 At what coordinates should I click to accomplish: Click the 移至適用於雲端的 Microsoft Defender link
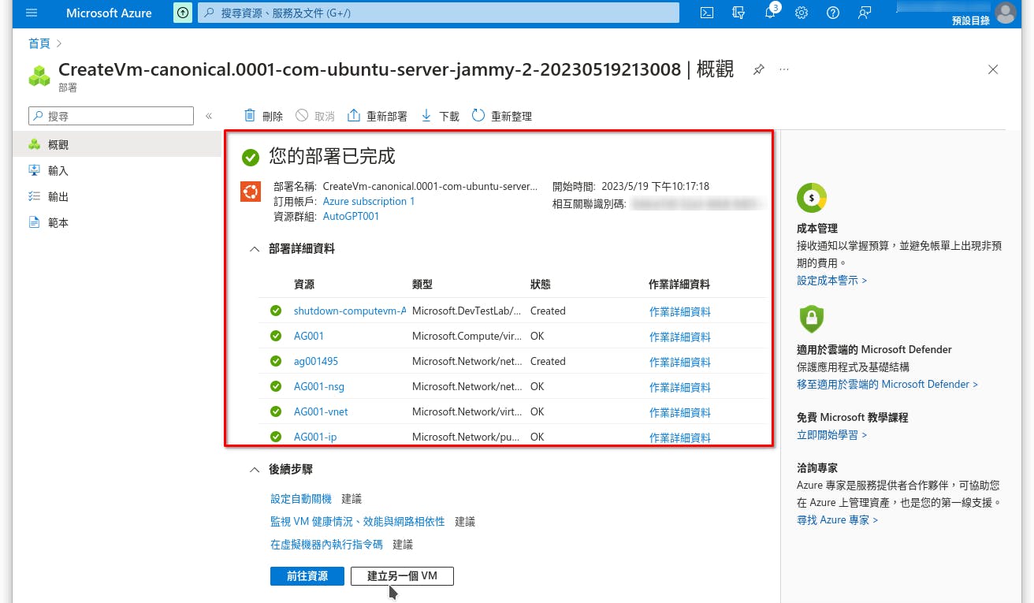tap(887, 385)
